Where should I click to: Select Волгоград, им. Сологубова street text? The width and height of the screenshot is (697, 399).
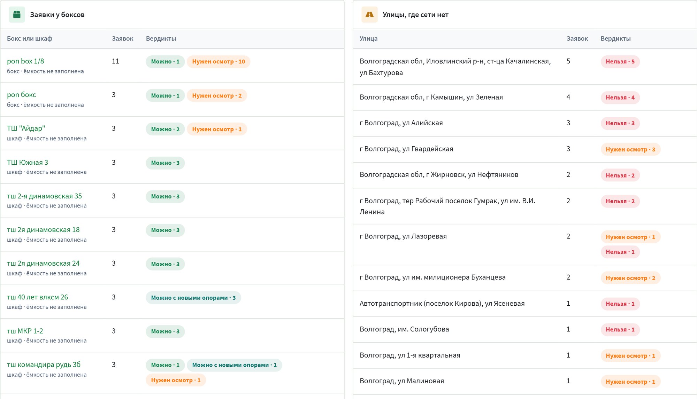click(404, 329)
